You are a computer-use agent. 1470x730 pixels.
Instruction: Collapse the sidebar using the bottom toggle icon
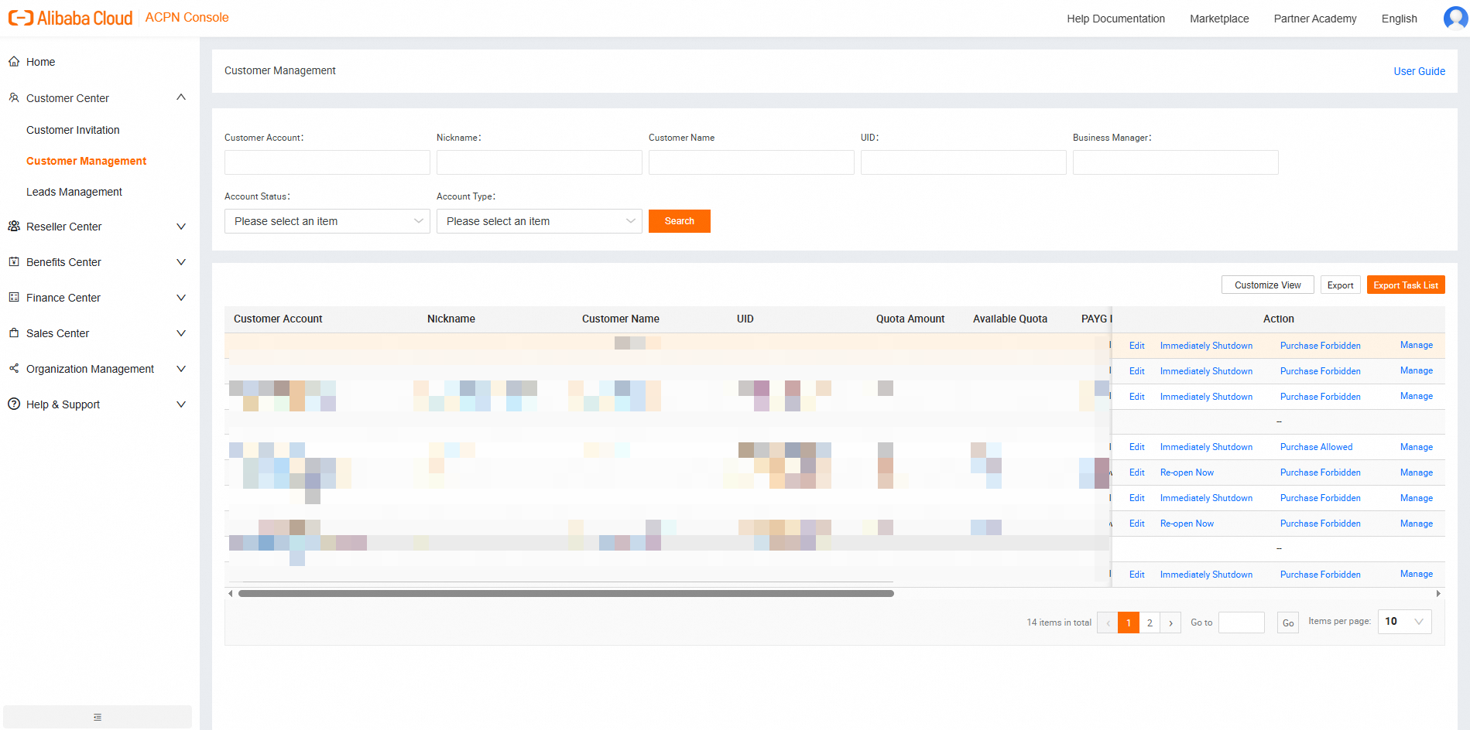pyautogui.click(x=98, y=717)
